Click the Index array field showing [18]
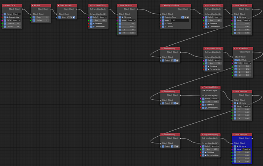263x166 pixels. [180, 21]
